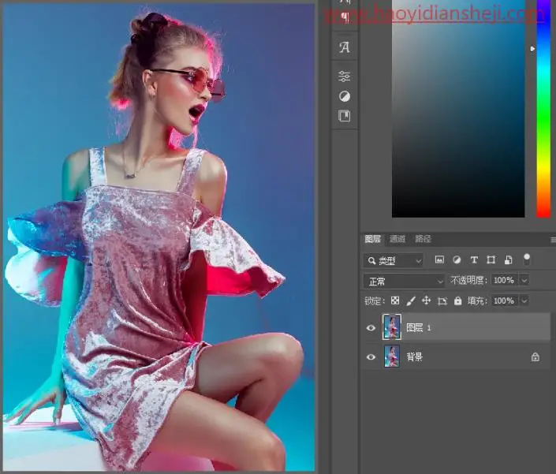Click the 填充 100% value field
The image size is (556, 474).
pyautogui.click(x=504, y=301)
